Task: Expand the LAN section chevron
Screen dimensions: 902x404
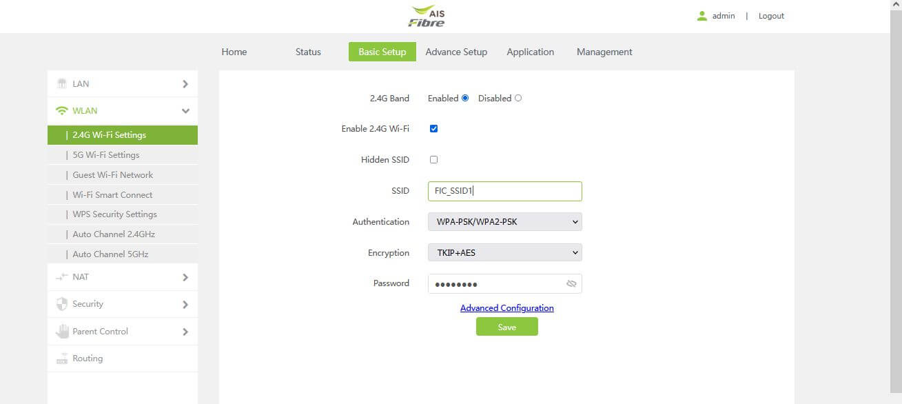Action: [185, 84]
